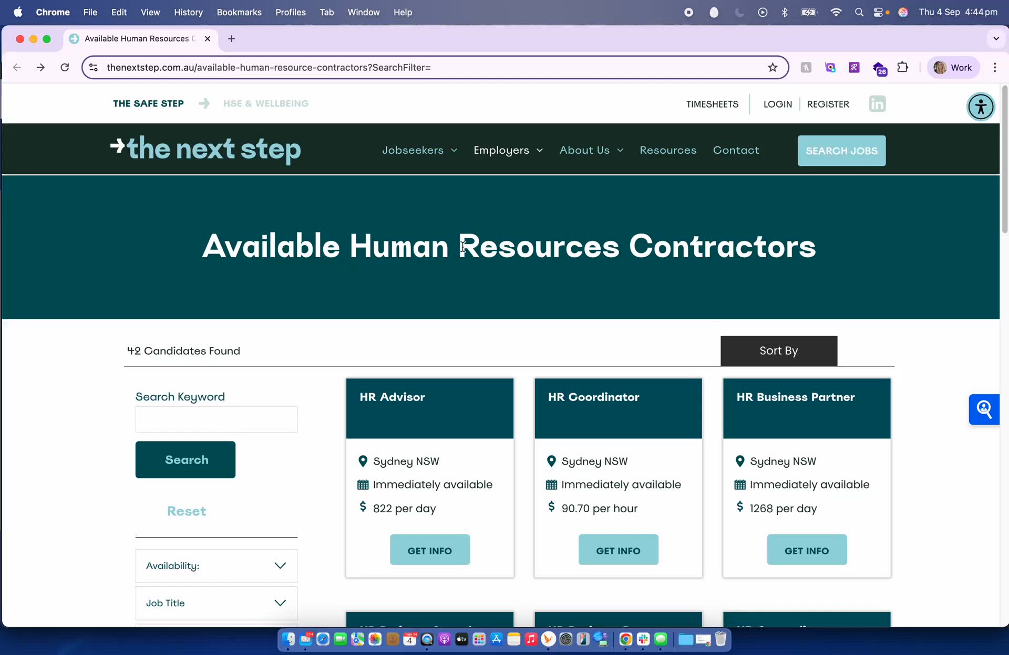The height and width of the screenshot is (655, 1009).
Task: Open the Employers navigation dropdown
Action: (x=508, y=150)
